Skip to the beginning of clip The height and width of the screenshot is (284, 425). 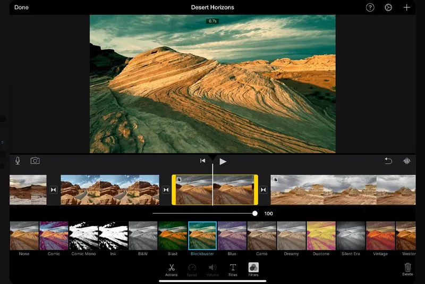click(x=202, y=161)
